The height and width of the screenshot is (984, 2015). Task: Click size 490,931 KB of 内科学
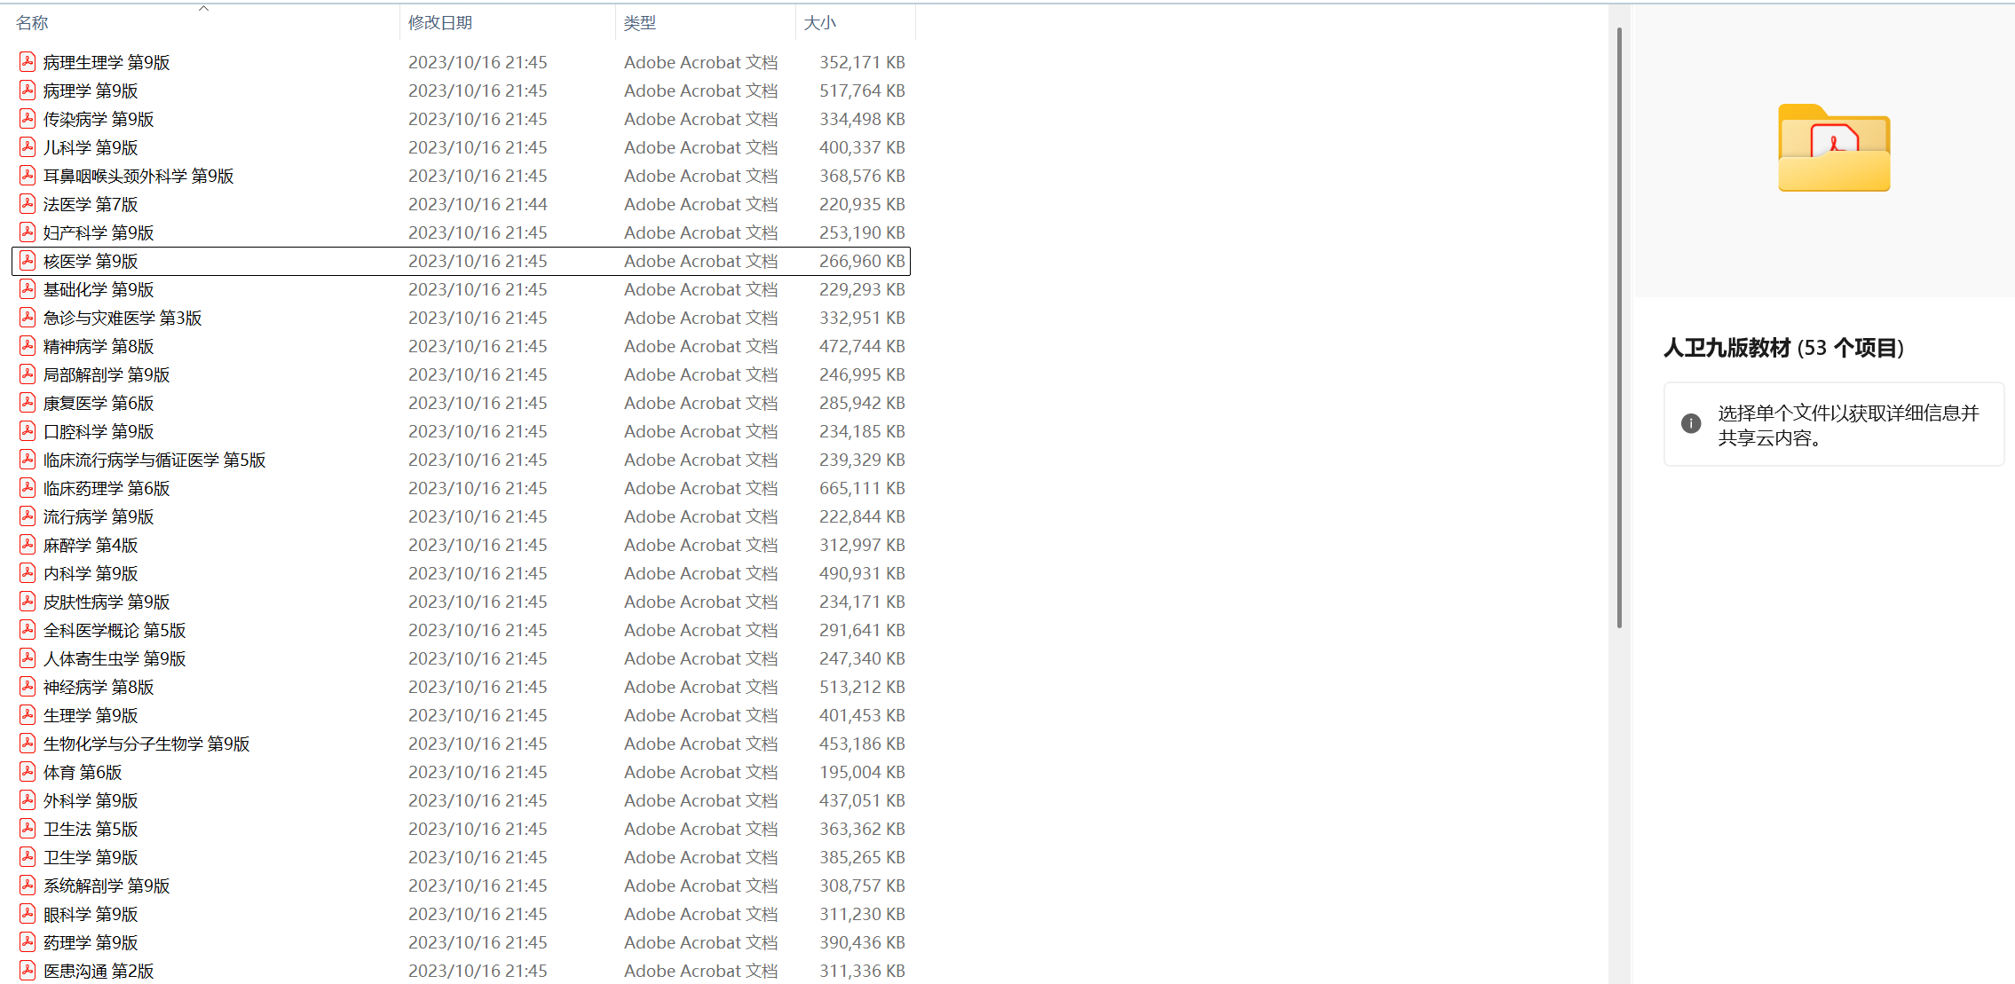click(862, 573)
